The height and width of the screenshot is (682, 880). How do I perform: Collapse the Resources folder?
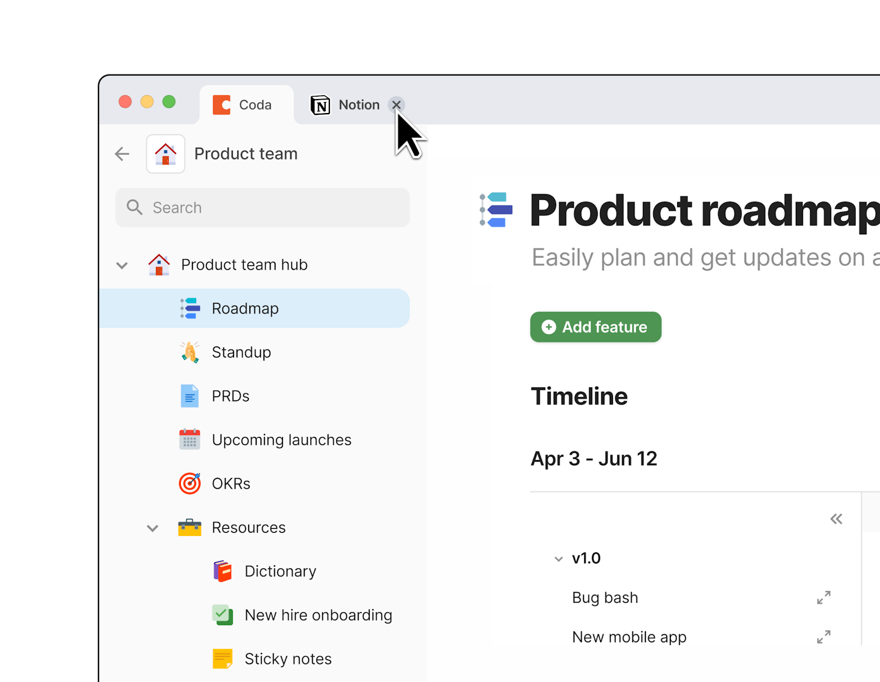pyautogui.click(x=153, y=528)
